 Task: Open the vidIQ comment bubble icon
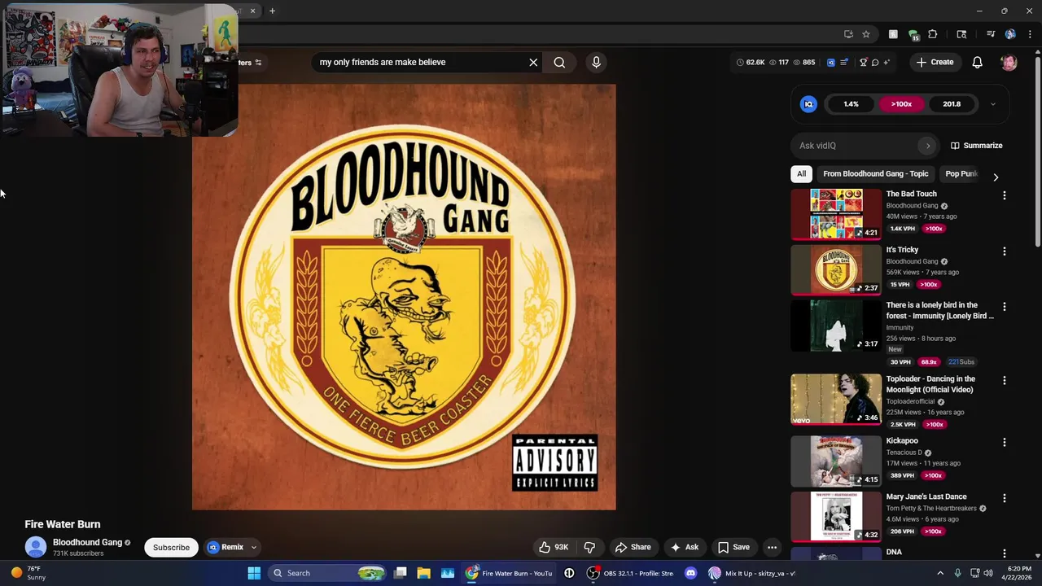tap(875, 62)
